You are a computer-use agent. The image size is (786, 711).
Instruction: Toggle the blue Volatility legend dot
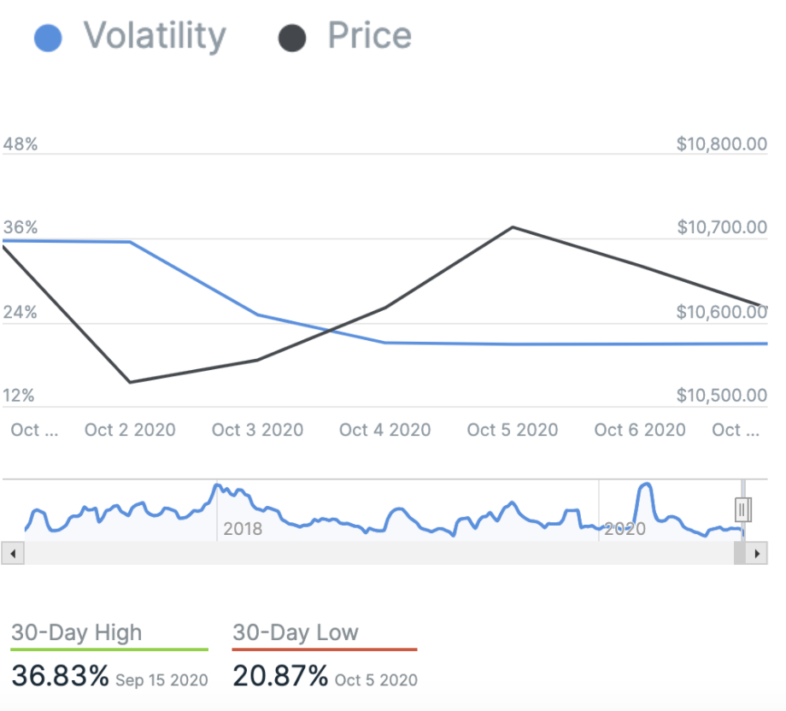tap(48, 38)
